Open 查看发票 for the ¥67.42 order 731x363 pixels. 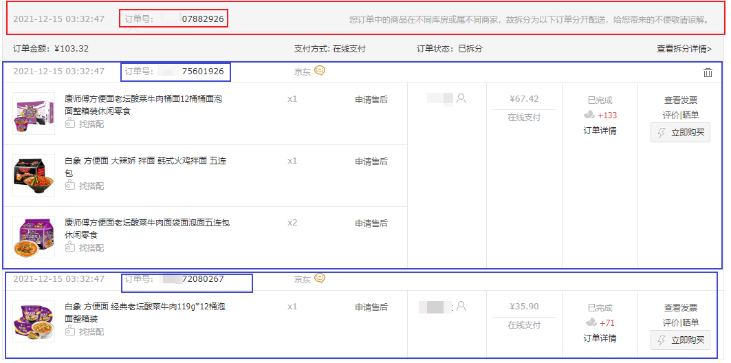[681, 100]
